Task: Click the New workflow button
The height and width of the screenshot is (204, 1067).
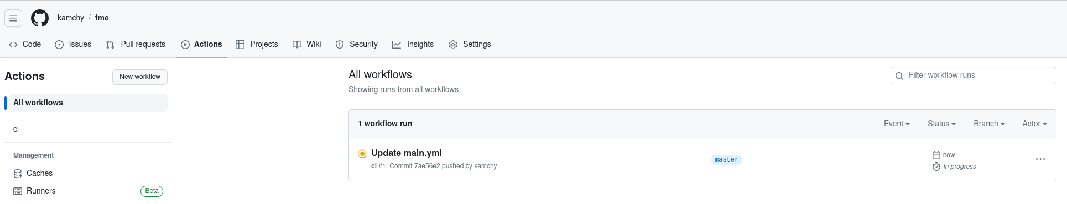Action: click(x=140, y=77)
